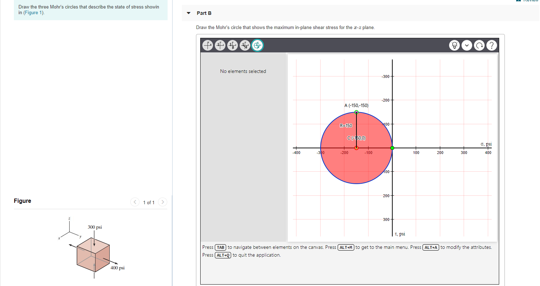Image resolution: width=540 pixels, height=286 pixels.
Task: Open the Figure 1 link
Action: (34, 13)
